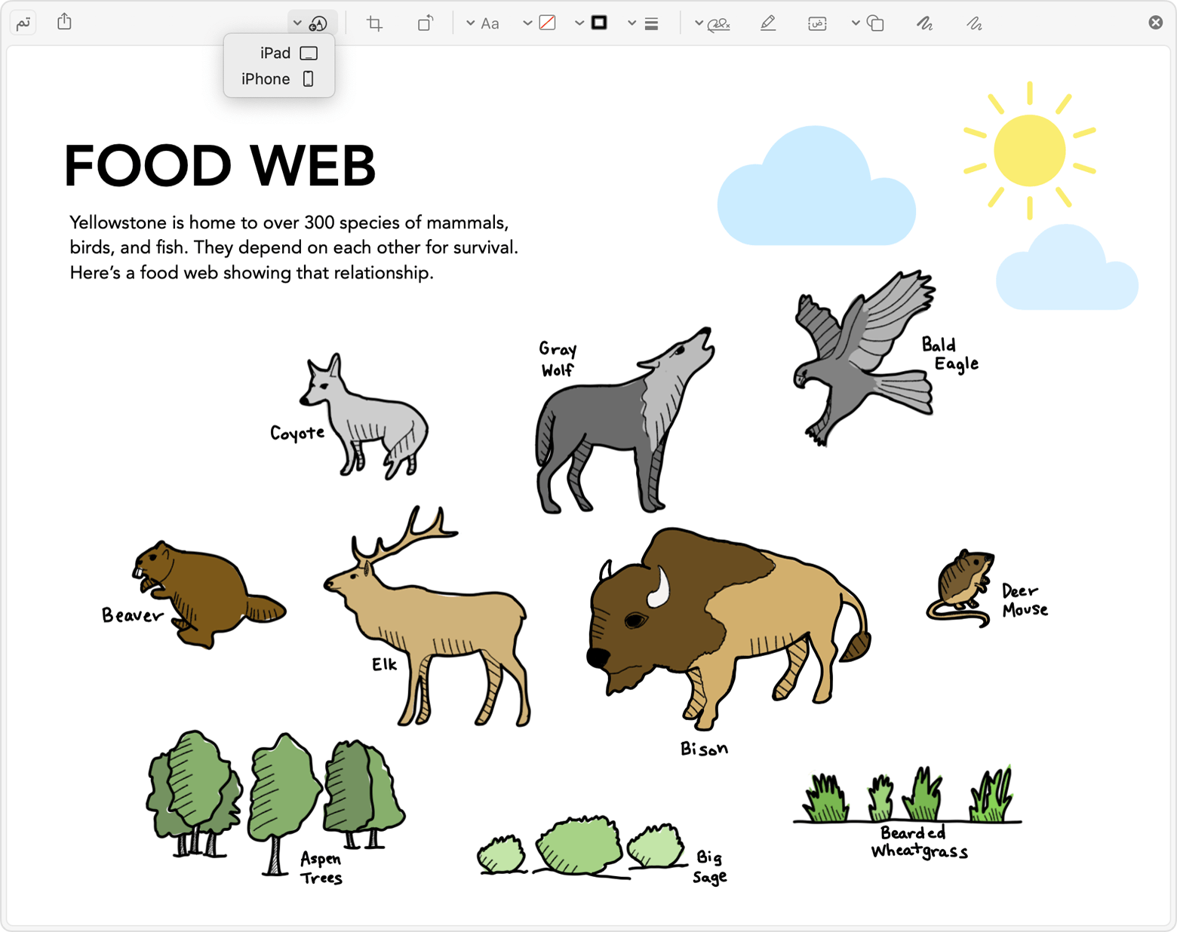The image size is (1177, 932).
Task: Open the Shape Style line thickness menu
Action: (643, 23)
